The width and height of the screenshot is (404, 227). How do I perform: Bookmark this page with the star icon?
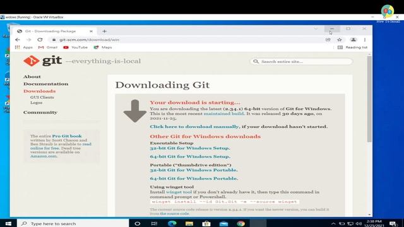click(340, 40)
